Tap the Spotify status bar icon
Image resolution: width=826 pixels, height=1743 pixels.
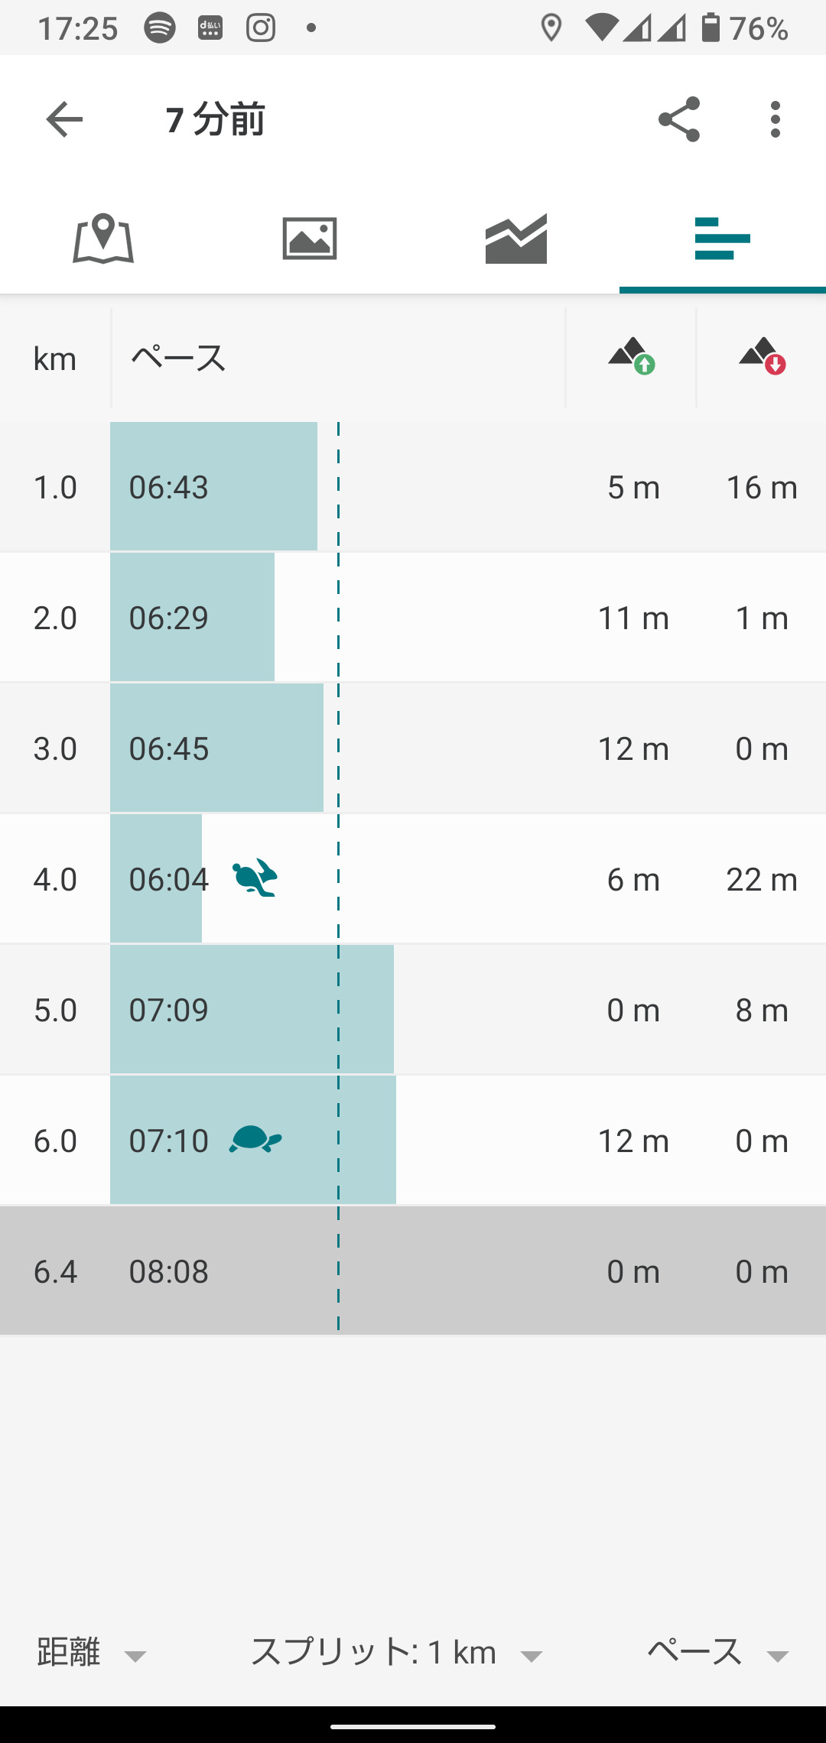[159, 28]
